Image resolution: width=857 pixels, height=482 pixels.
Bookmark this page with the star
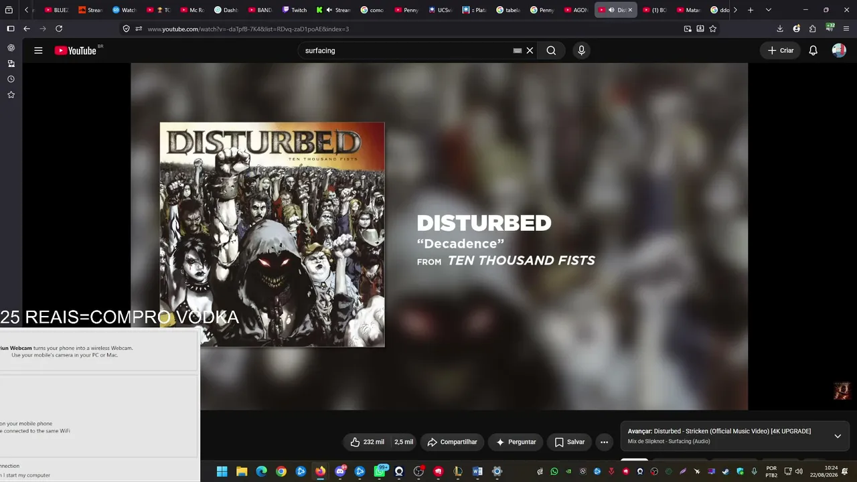[x=712, y=29]
